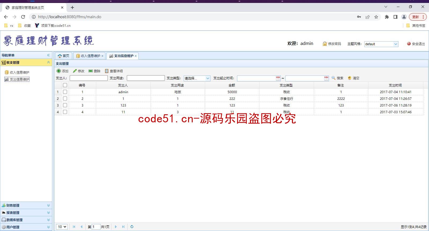Open browser extensions puzzle icon

tap(387, 17)
